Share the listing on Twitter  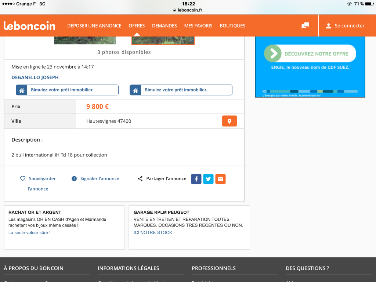(209, 179)
